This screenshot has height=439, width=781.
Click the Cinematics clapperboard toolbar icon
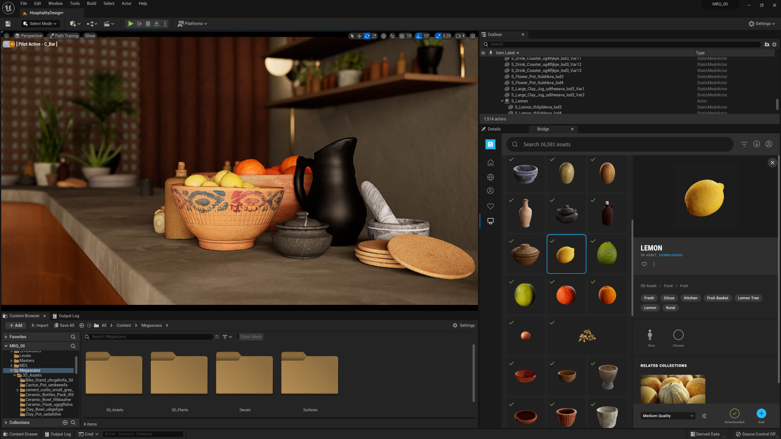click(107, 24)
